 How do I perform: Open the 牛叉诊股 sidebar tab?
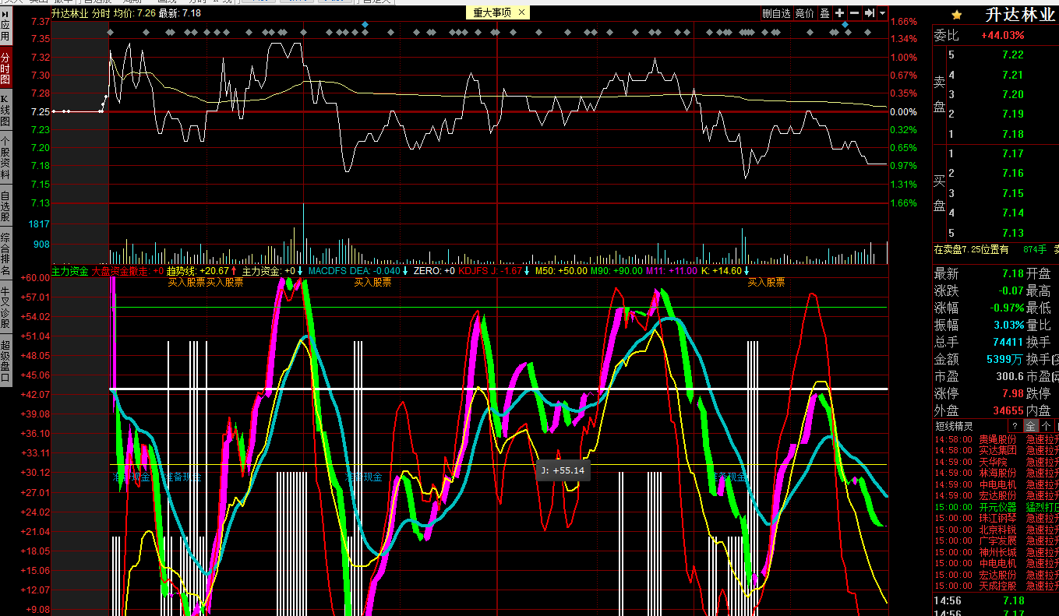click(x=5, y=308)
